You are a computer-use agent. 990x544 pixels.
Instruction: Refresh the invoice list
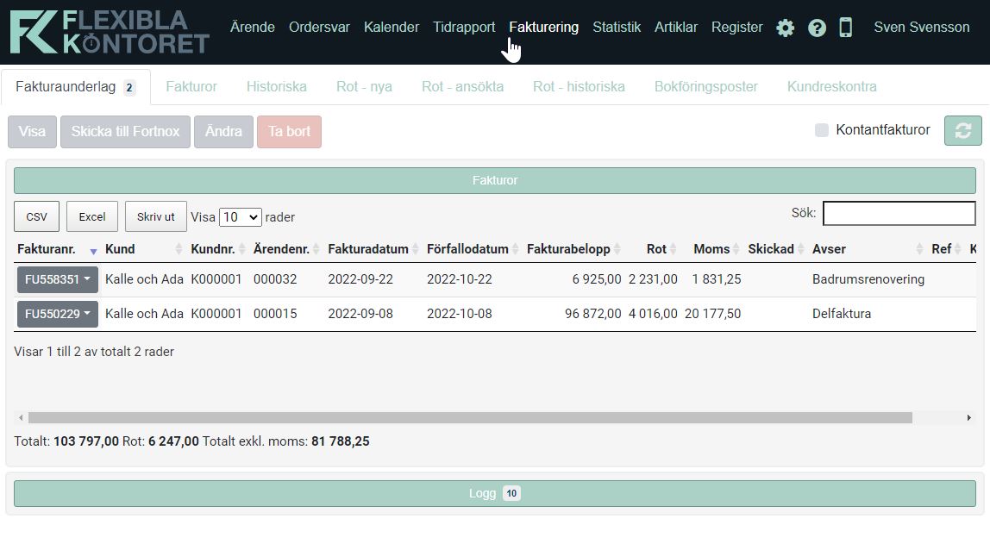pyautogui.click(x=962, y=130)
